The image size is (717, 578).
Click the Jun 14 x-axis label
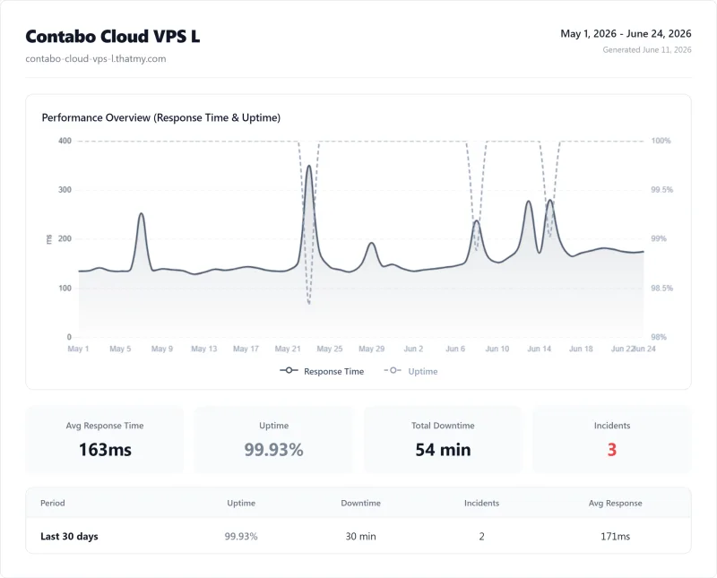(x=540, y=349)
